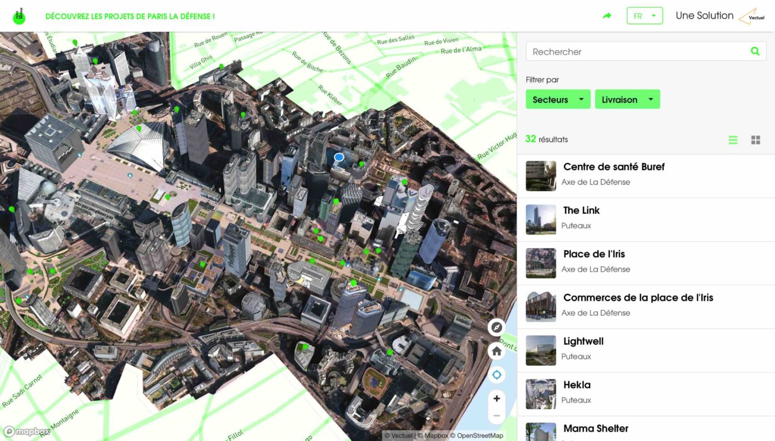
Task: Open the OpenStreetMap attribution link
Action: (479, 435)
